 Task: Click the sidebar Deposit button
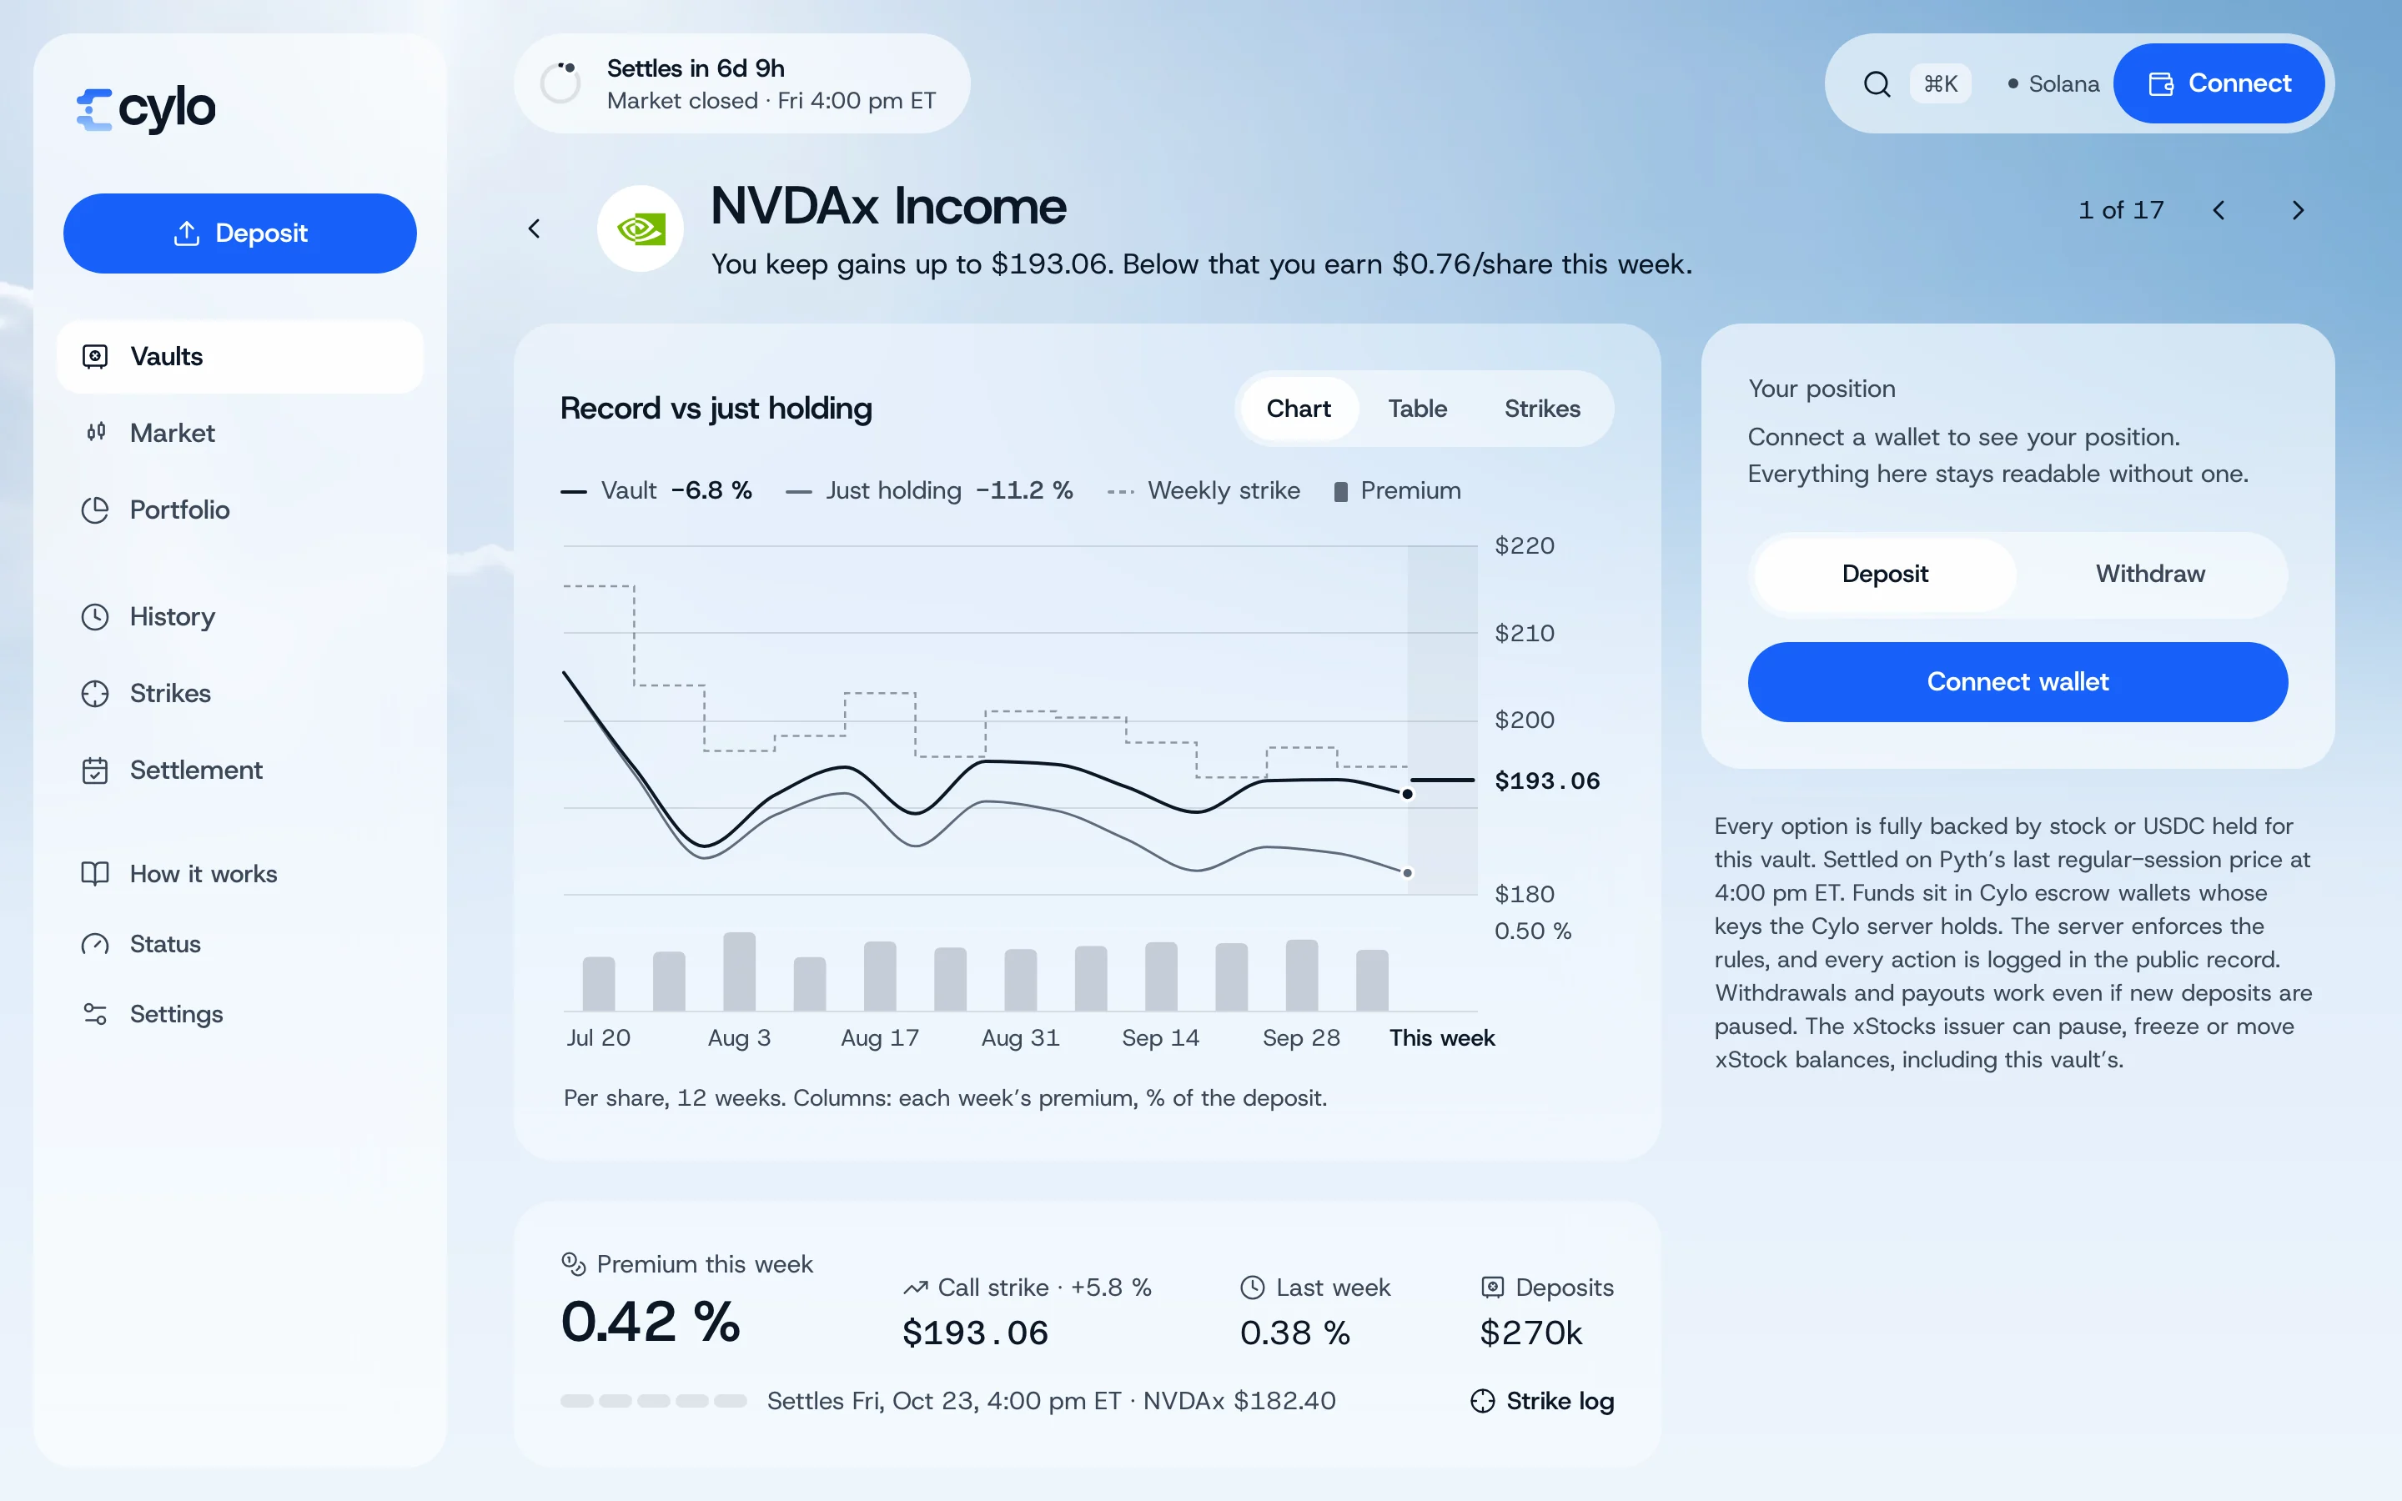(x=240, y=233)
